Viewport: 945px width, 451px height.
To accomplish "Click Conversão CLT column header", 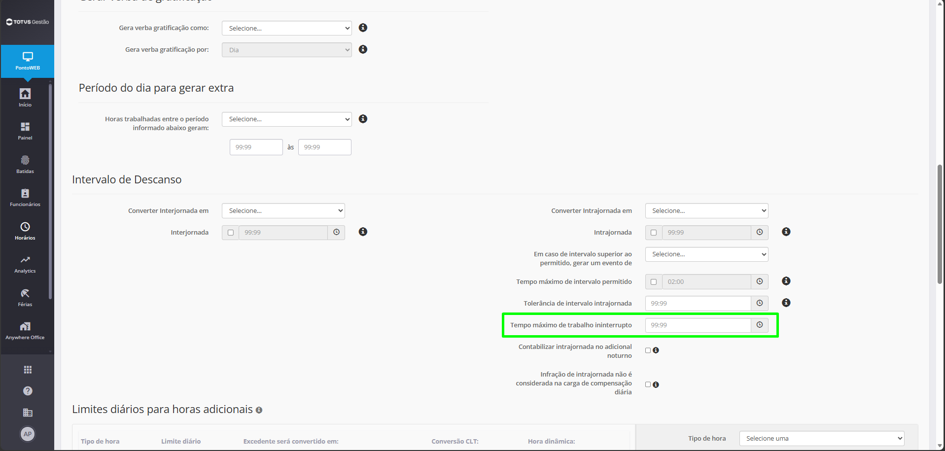I will [x=455, y=441].
